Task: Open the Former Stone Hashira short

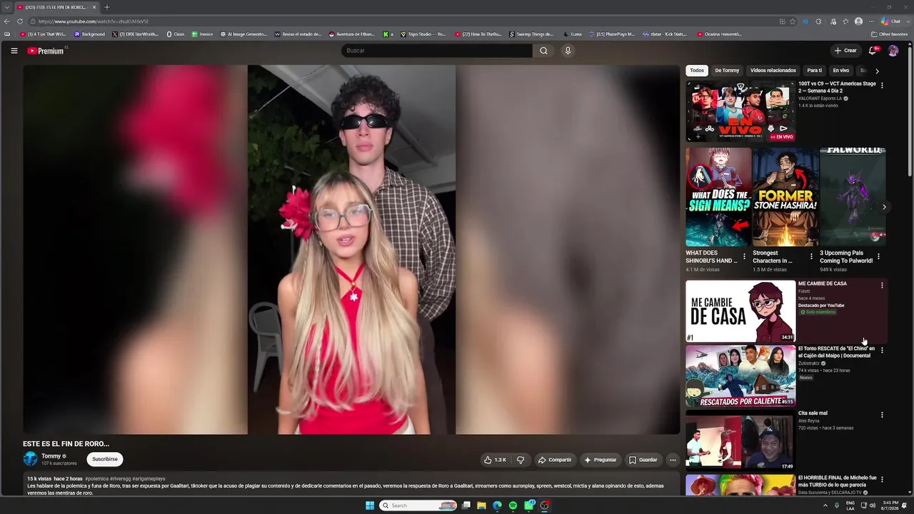Action: coord(785,197)
